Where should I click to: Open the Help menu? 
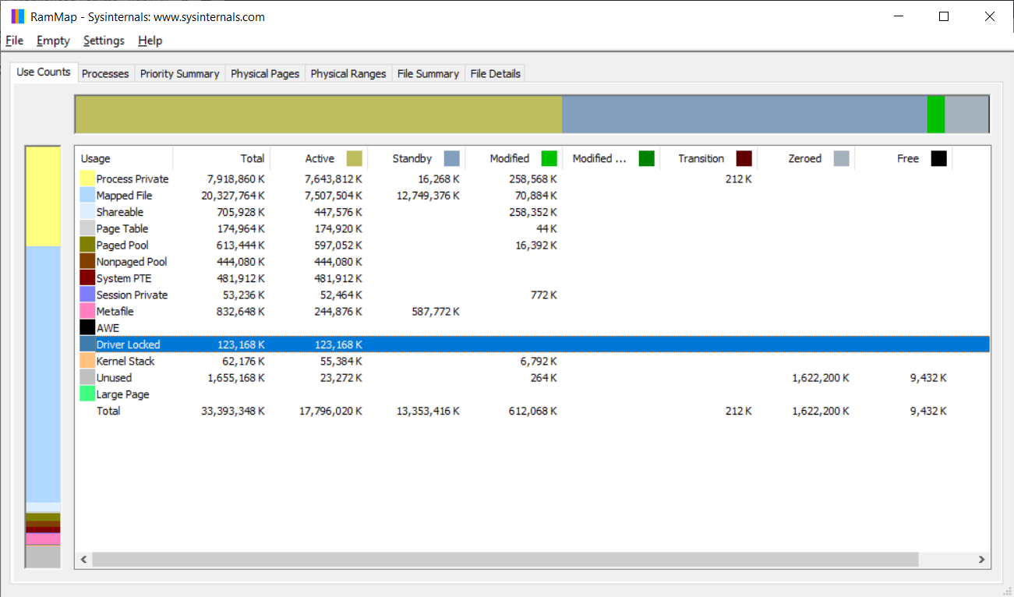click(x=150, y=41)
